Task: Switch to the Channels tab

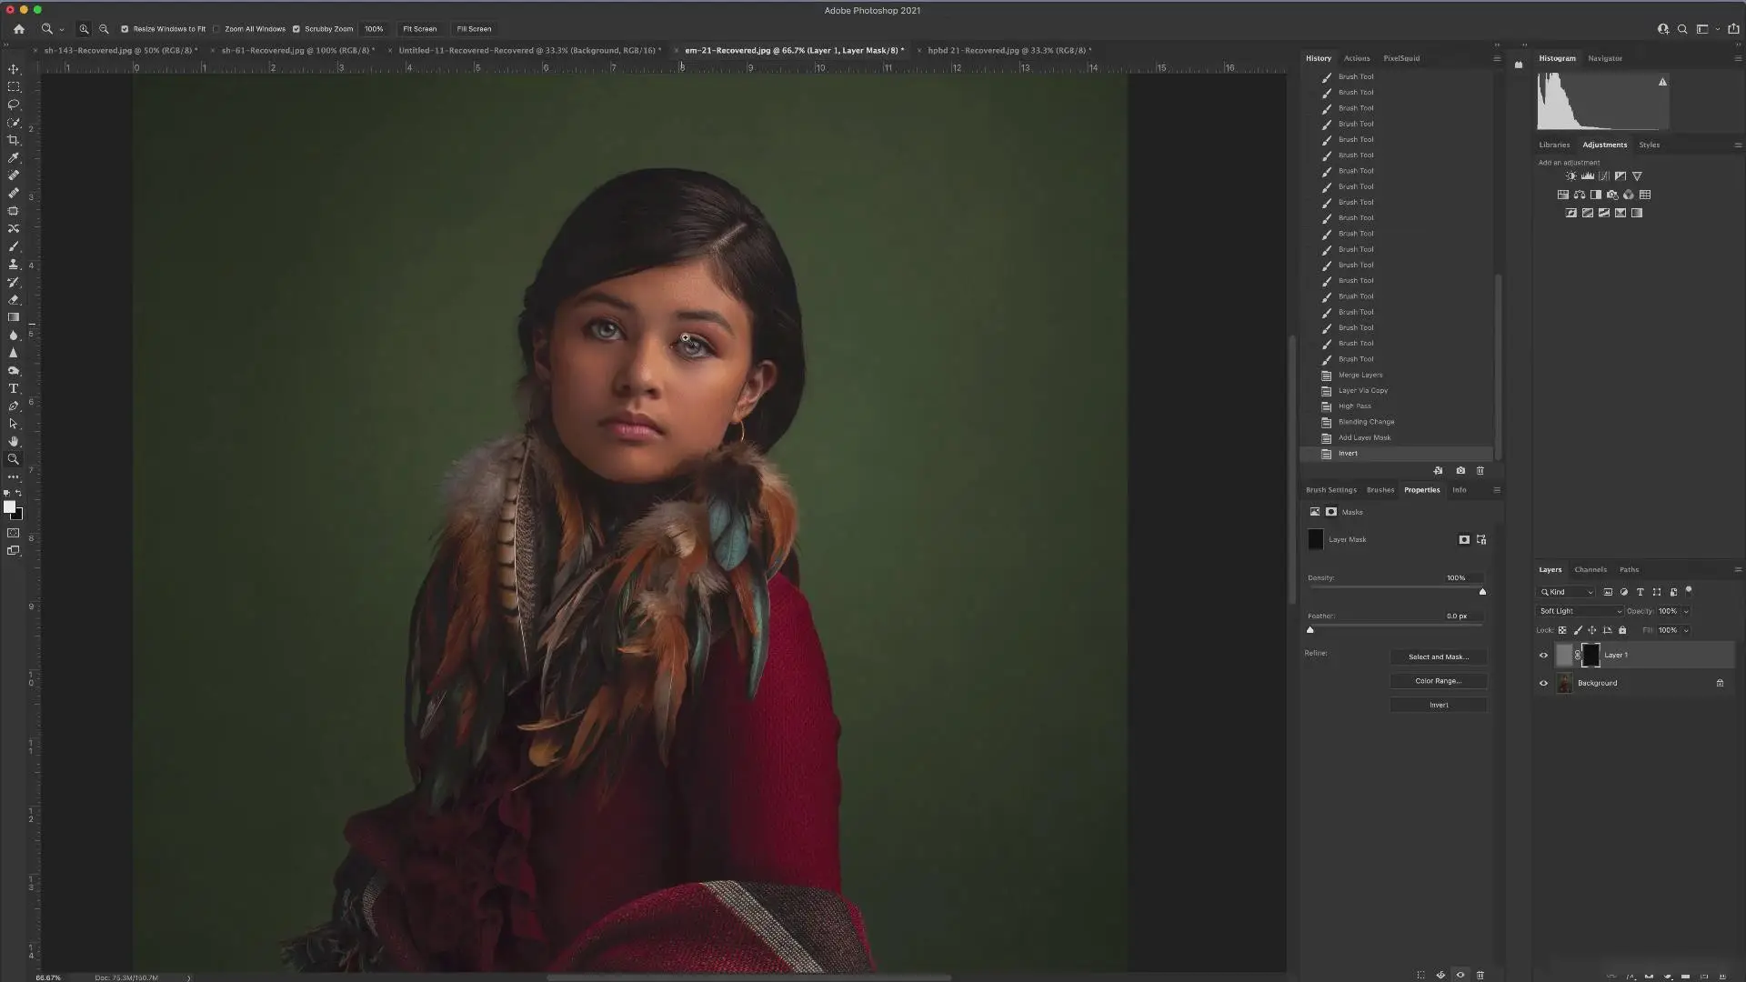Action: click(x=1590, y=570)
